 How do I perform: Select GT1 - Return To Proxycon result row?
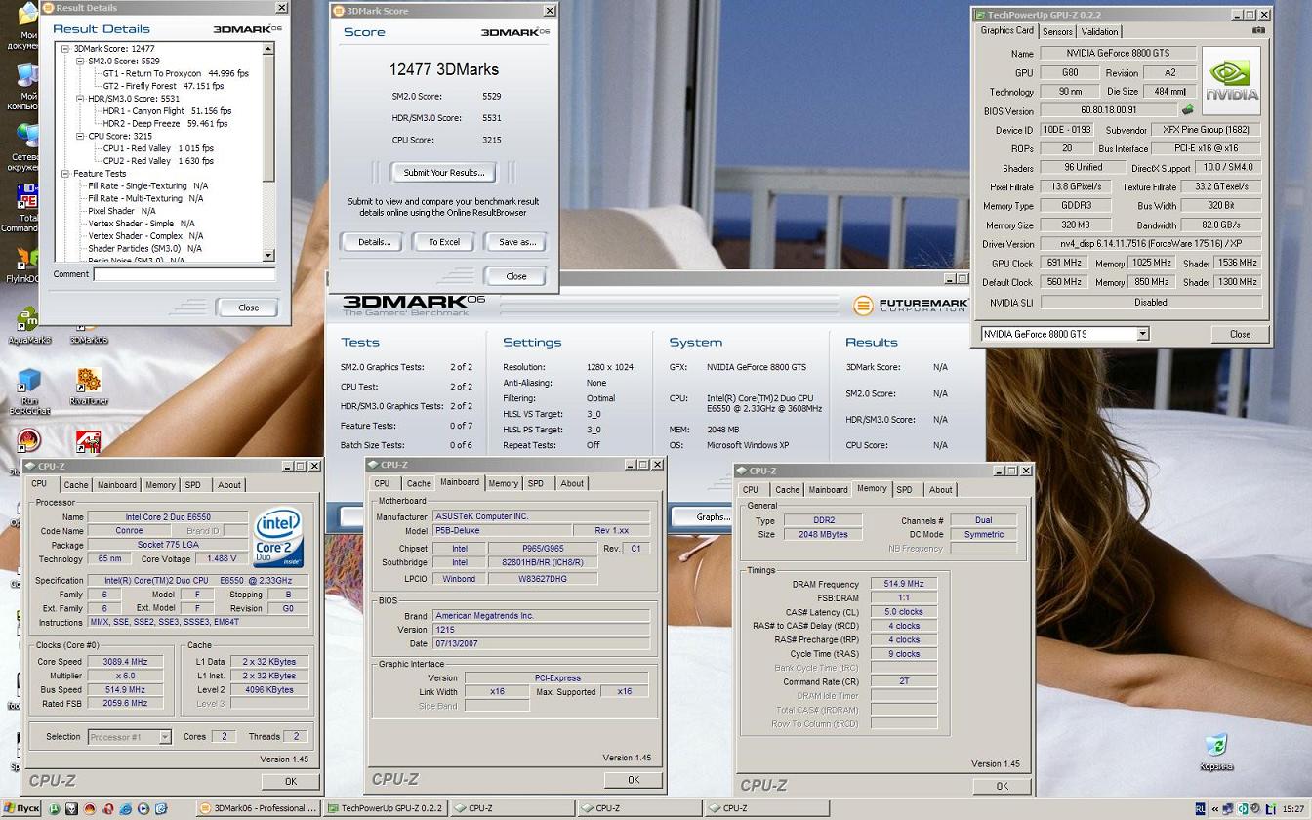pyautogui.click(x=176, y=73)
